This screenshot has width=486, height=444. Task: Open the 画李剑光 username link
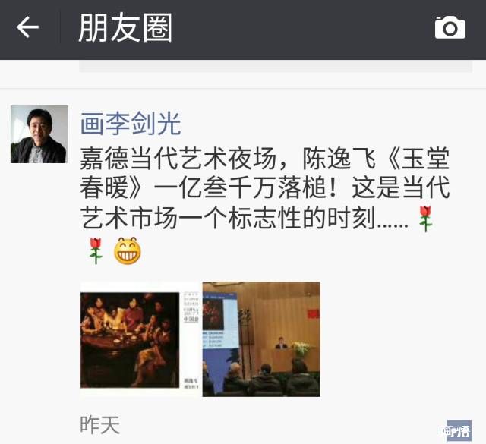coord(131,124)
